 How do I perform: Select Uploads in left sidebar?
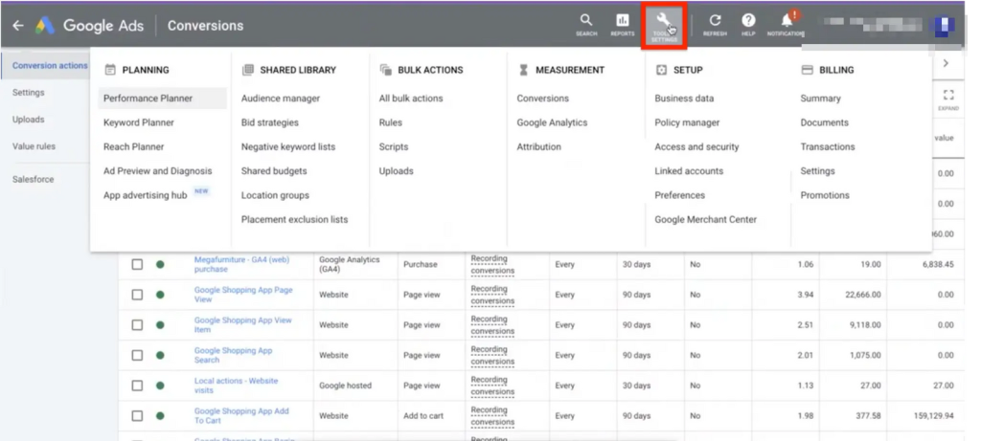pos(28,120)
